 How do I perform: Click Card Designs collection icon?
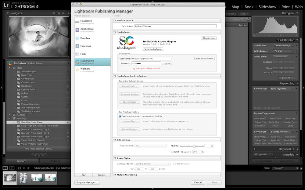18,79
